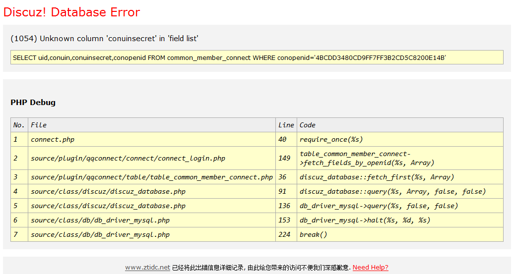Screen dimensions: 515x274
Task: Click row number 6 cell
Action: [x=19, y=220]
